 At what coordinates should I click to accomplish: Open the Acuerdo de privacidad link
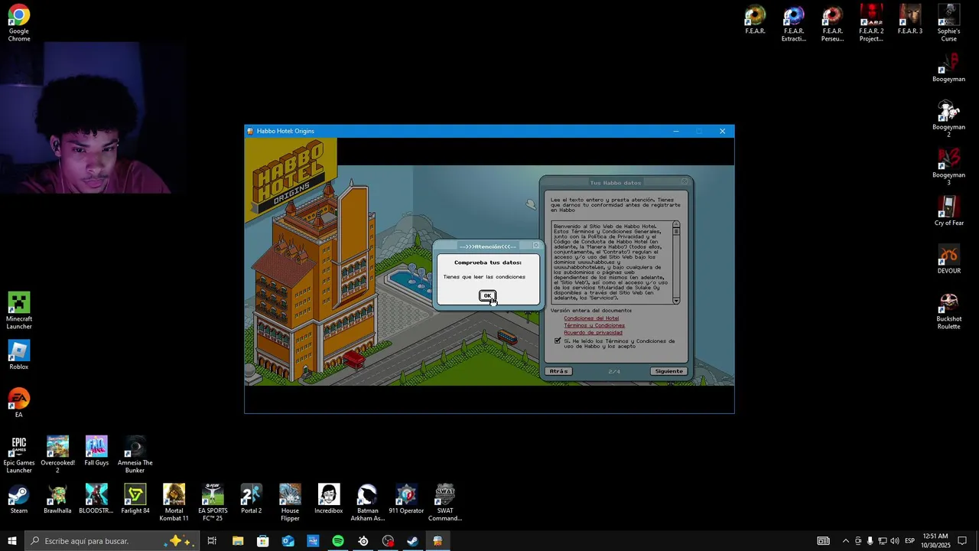click(593, 332)
